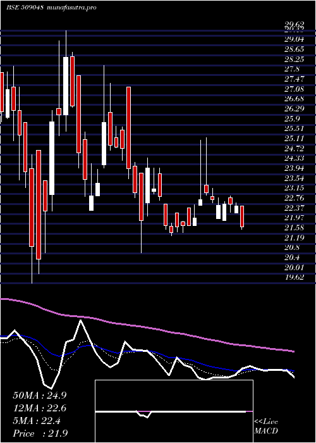Click the MACD inset panel
Screen dimensions: 316x443
174,411
